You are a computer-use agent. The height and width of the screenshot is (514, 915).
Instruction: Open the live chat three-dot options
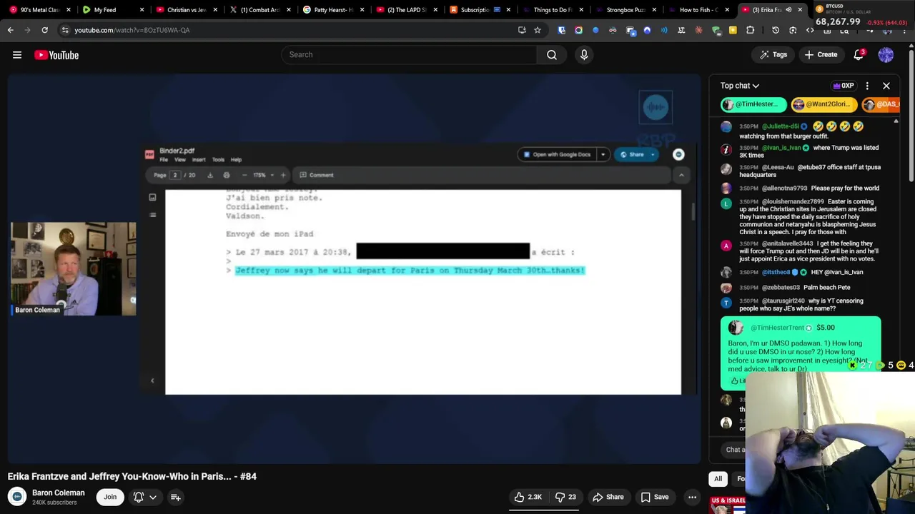[x=867, y=86]
